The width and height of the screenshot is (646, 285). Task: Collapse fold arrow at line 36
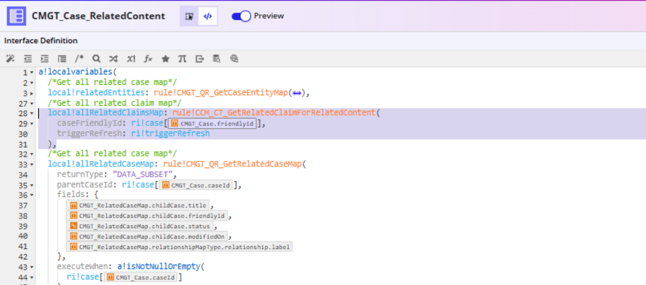pyautogui.click(x=32, y=195)
